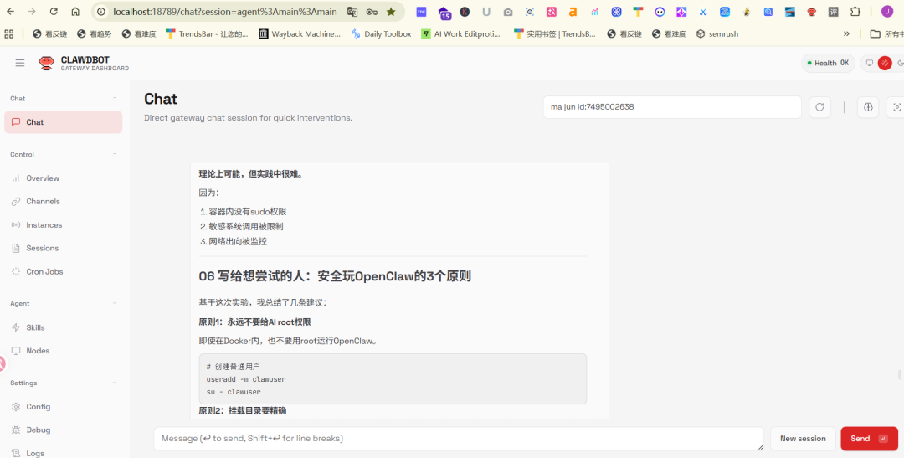Click the pink floating widget at left edge
The height and width of the screenshot is (458, 904).
pyautogui.click(x=3, y=364)
